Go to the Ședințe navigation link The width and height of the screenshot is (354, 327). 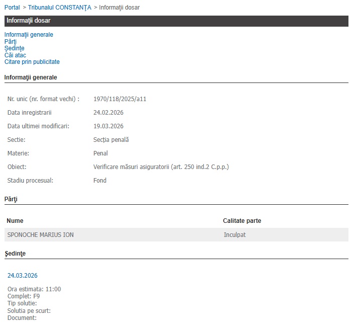point(14,48)
